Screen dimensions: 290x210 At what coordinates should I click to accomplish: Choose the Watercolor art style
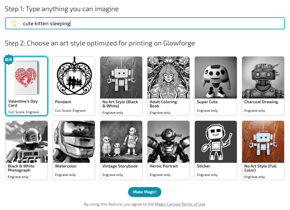pyautogui.click(x=74, y=150)
